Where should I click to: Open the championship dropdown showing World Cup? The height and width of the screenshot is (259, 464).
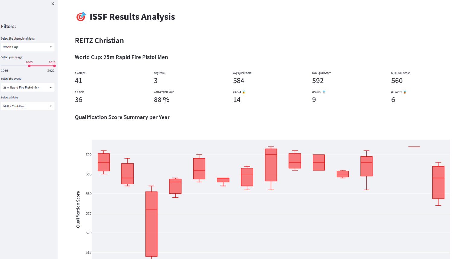[27, 47]
